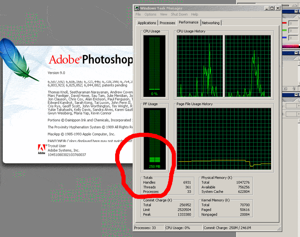The height and width of the screenshot is (237, 300).
Task: Close the Windows Task Manager window
Action: 277,8
